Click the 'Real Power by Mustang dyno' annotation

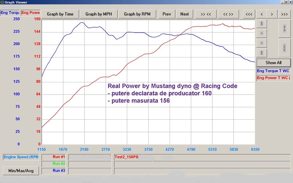149,86
